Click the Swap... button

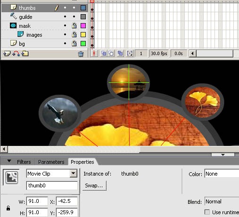[x=94, y=186]
